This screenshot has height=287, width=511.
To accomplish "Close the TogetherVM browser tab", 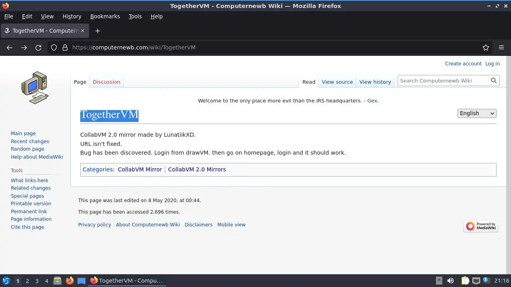I will click(83, 31).
